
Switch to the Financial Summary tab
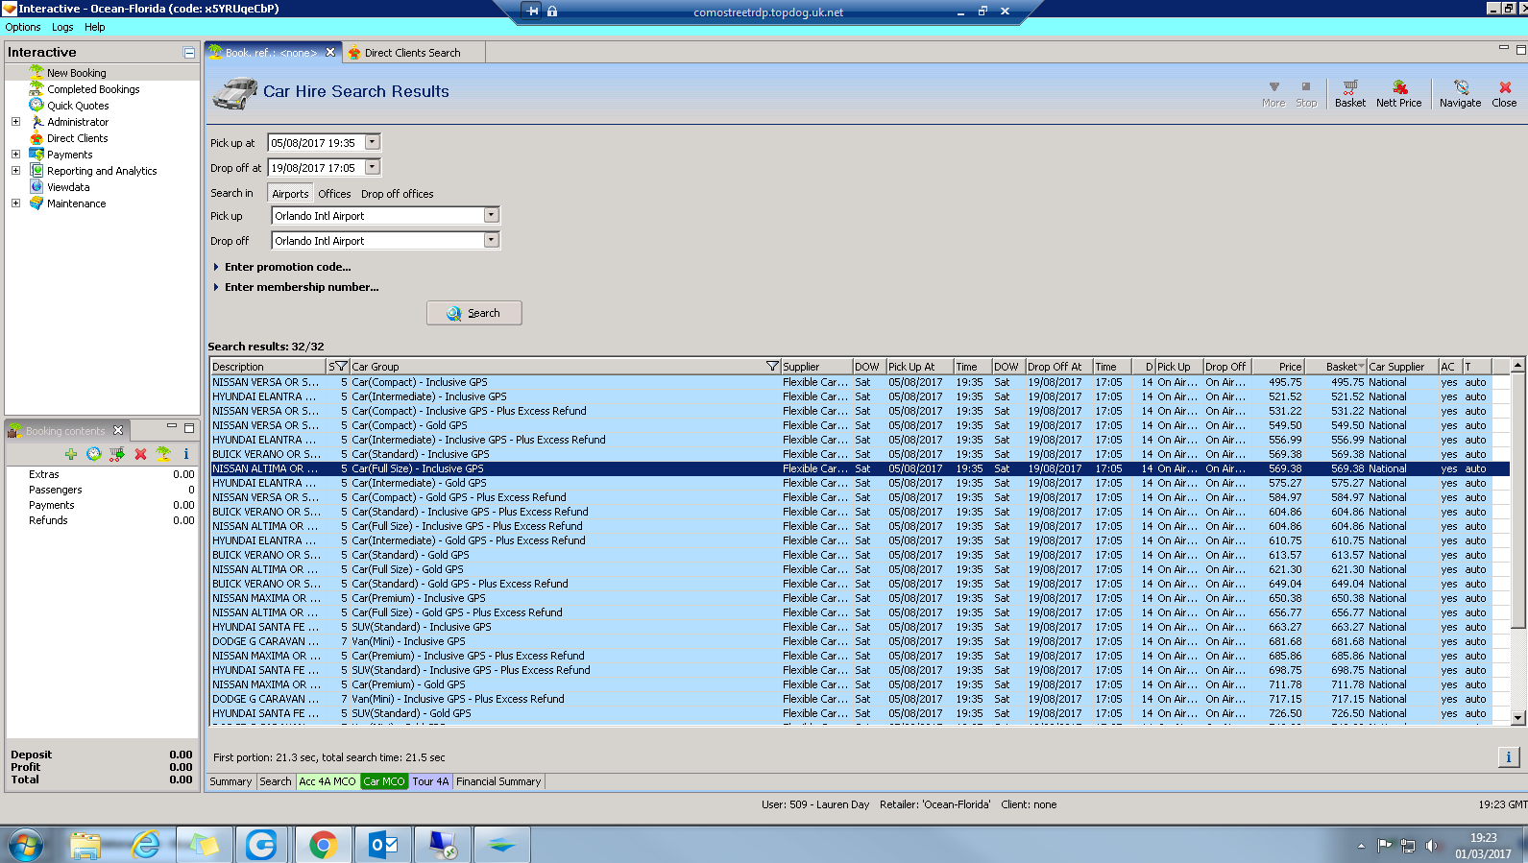tap(498, 781)
